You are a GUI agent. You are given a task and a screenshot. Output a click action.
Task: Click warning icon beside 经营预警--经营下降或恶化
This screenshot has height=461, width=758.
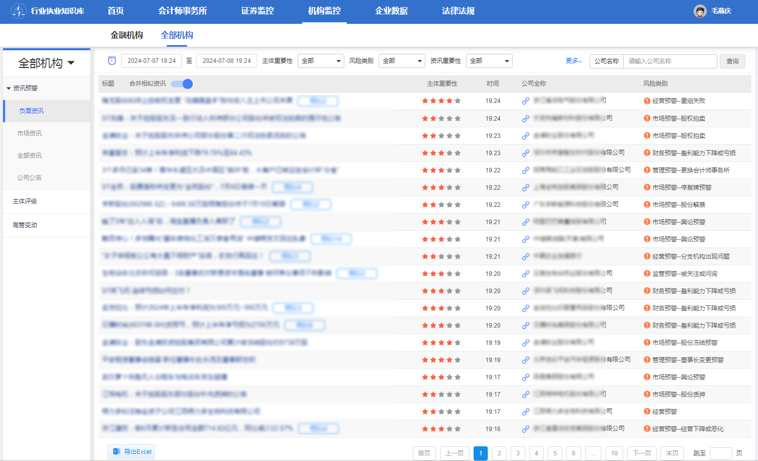(647, 429)
